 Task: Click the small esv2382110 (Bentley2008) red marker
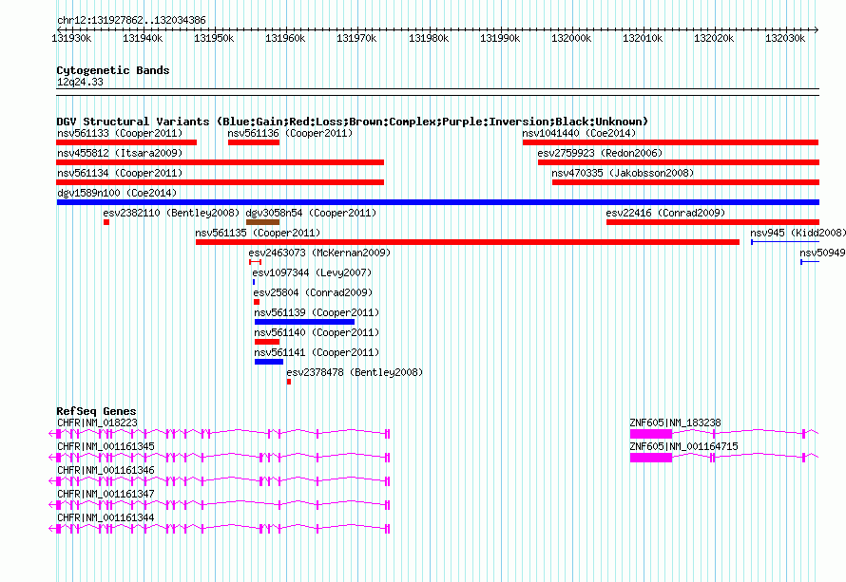(x=106, y=222)
